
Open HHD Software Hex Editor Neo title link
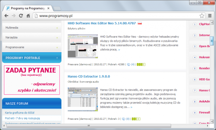(x=102, y=23)
